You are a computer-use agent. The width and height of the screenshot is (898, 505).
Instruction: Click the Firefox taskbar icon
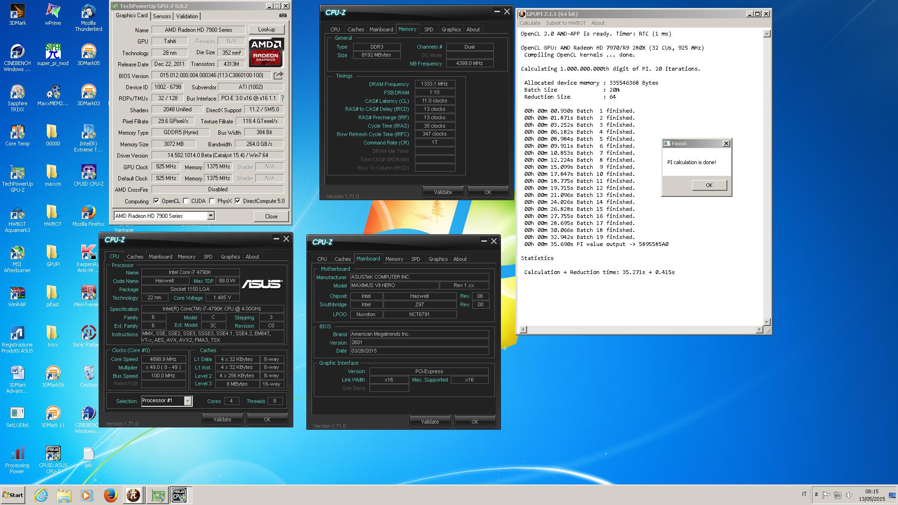(110, 495)
